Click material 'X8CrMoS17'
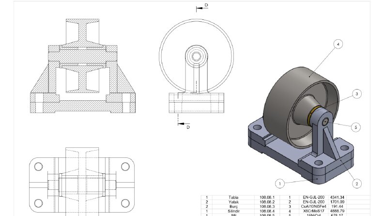Screen dimensions: 384x216 pos(313,211)
